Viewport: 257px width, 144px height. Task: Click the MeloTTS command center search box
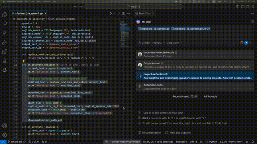tap(134, 7)
